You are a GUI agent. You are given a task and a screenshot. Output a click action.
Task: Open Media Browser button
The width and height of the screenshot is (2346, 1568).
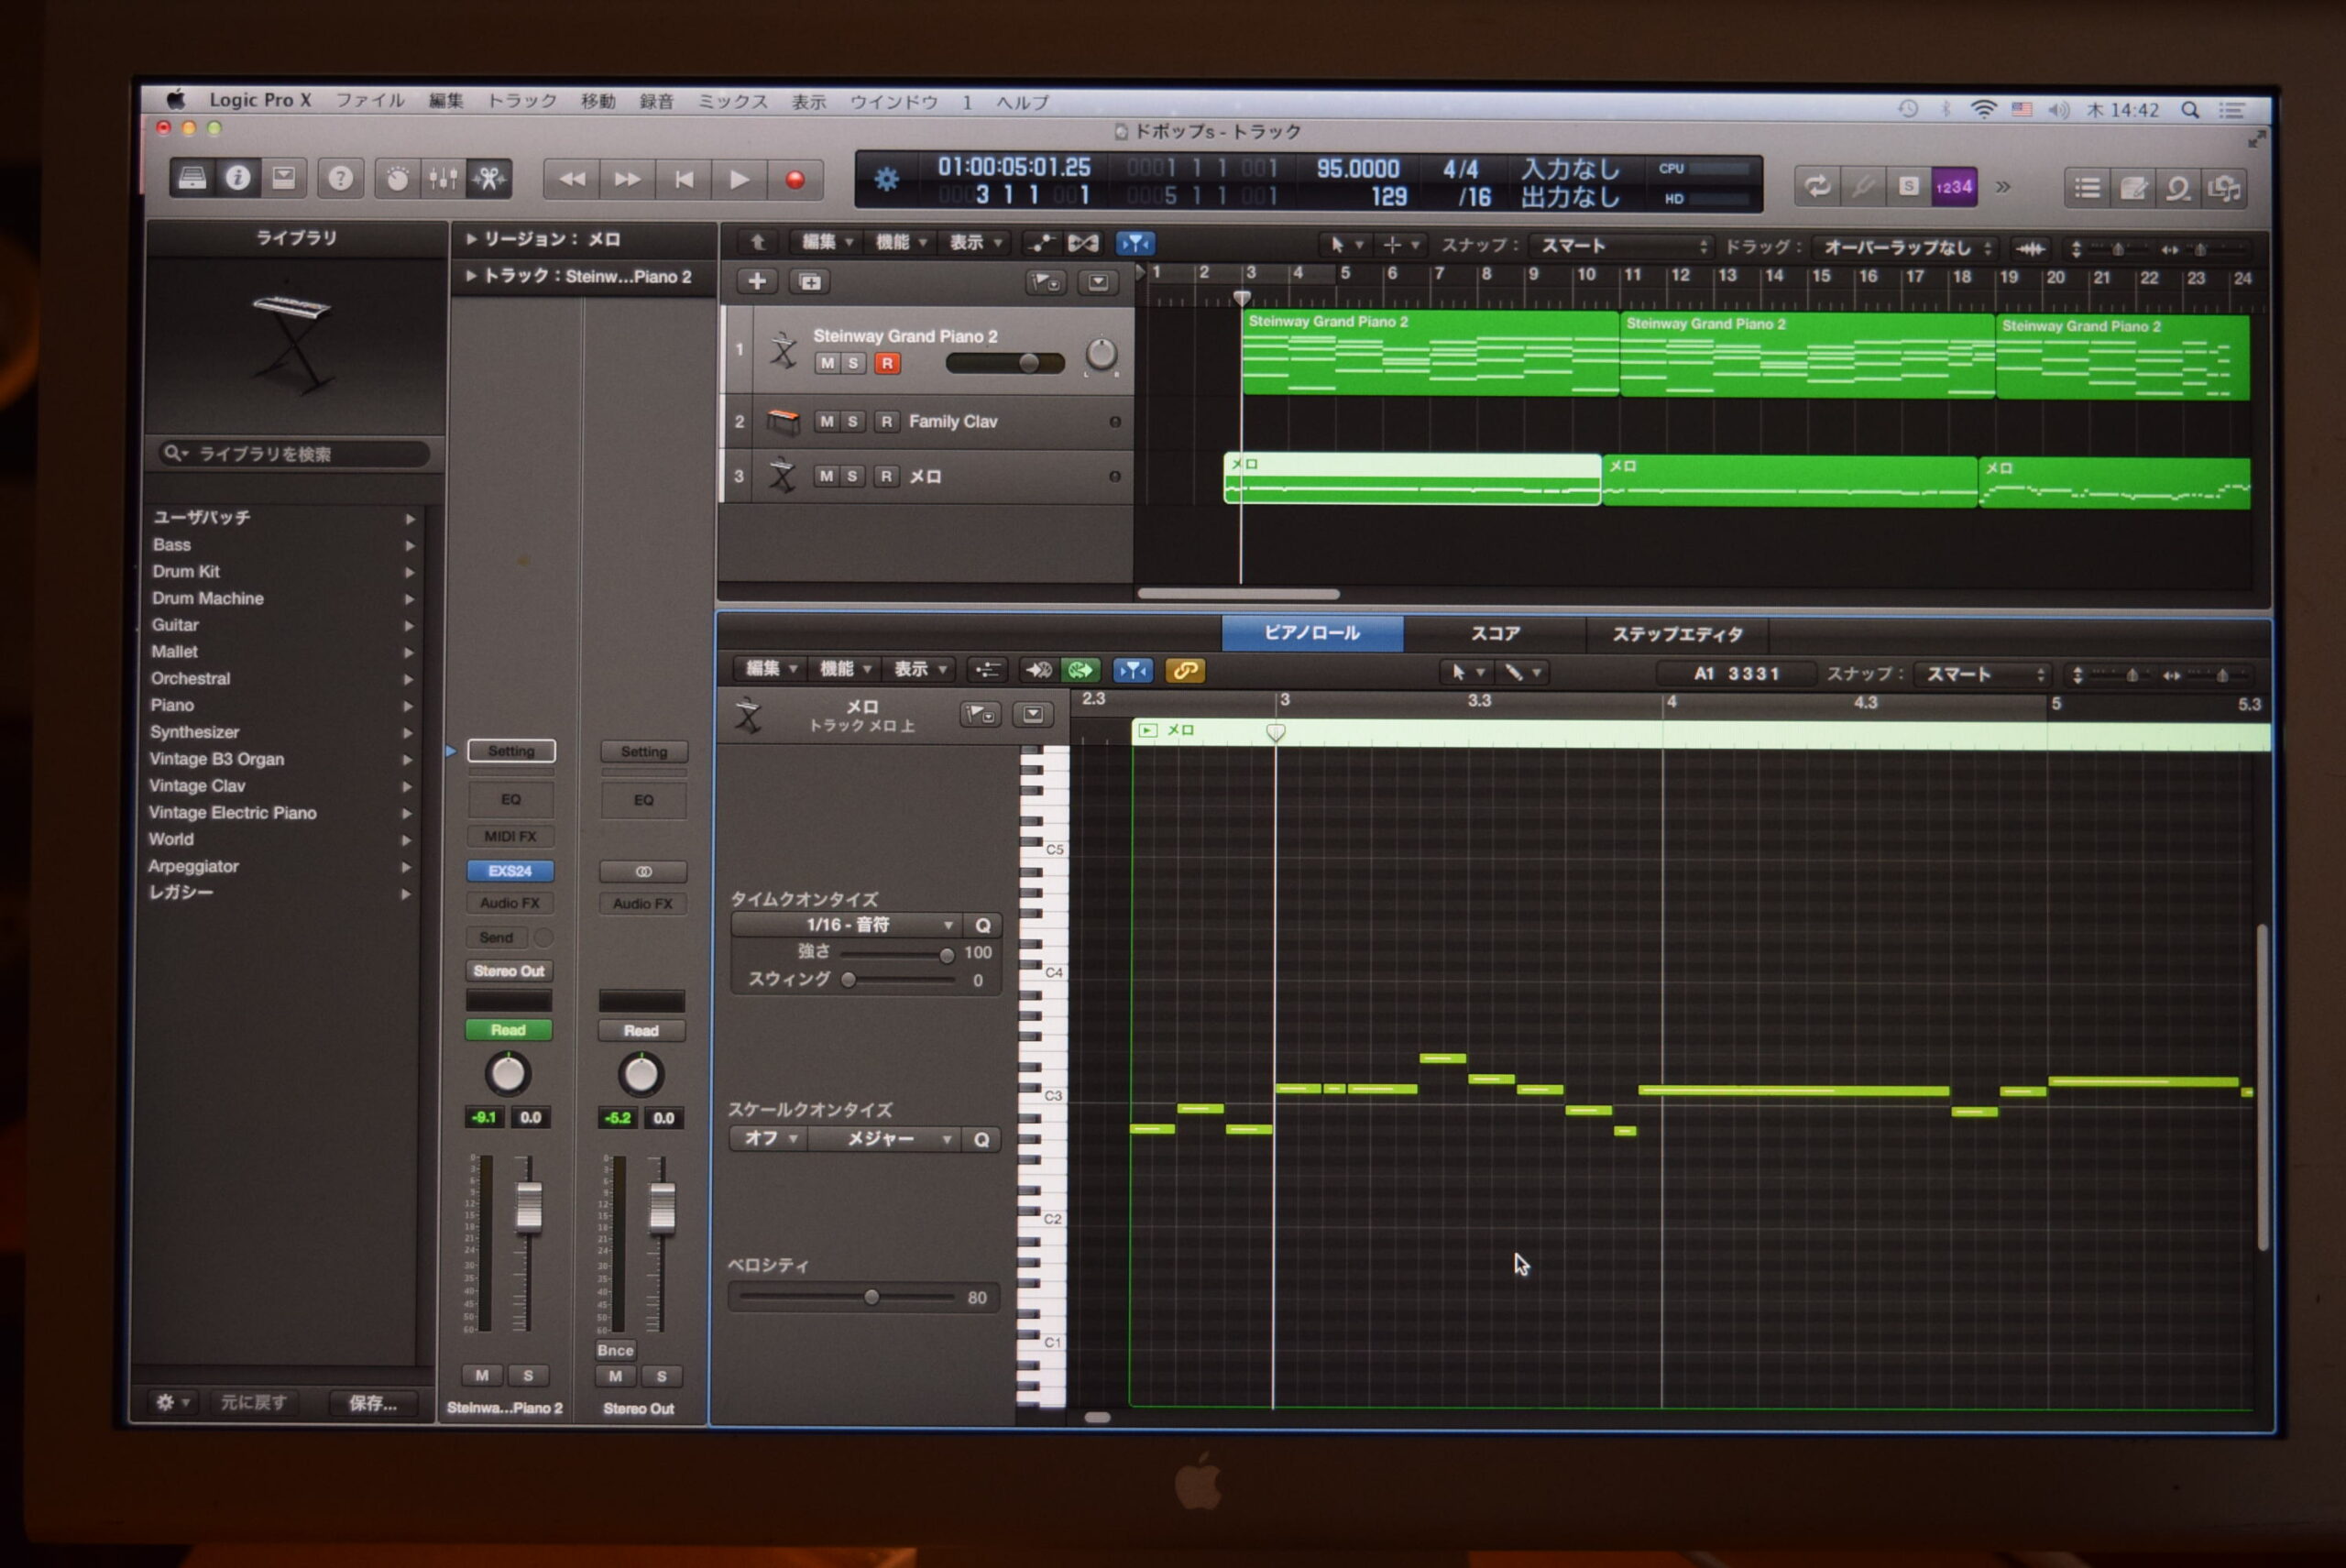pos(2224,189)
